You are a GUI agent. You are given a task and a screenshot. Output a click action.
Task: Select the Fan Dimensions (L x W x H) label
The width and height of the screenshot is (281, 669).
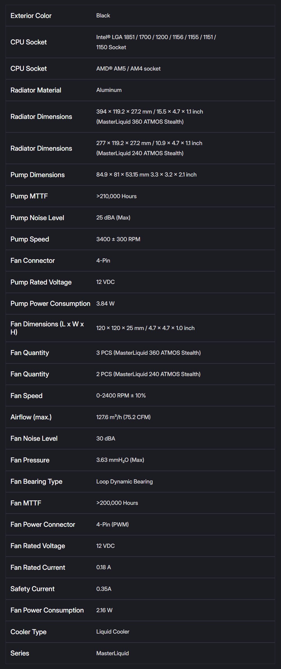tap(47, 328)
